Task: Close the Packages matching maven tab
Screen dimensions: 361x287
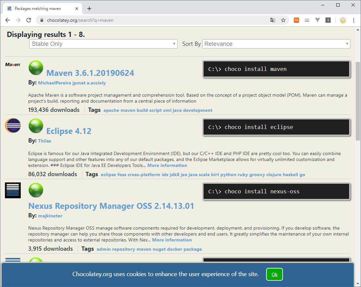Action: click(x=77, y=9)
